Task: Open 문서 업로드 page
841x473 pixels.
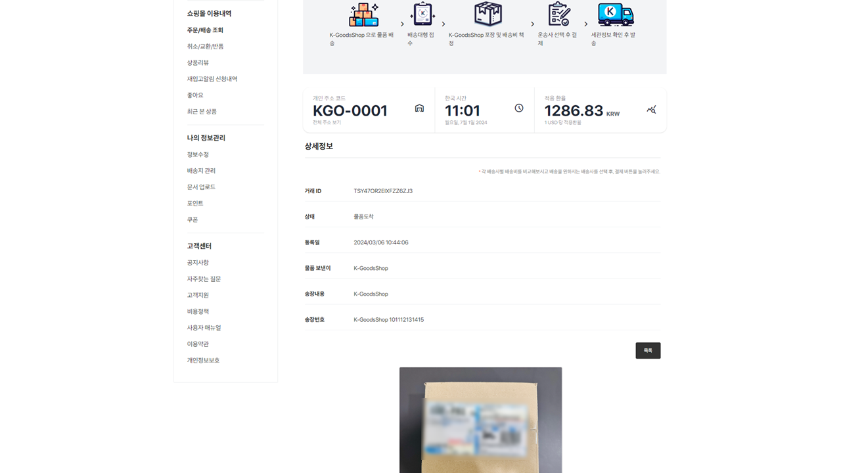Action: point(201,187)
